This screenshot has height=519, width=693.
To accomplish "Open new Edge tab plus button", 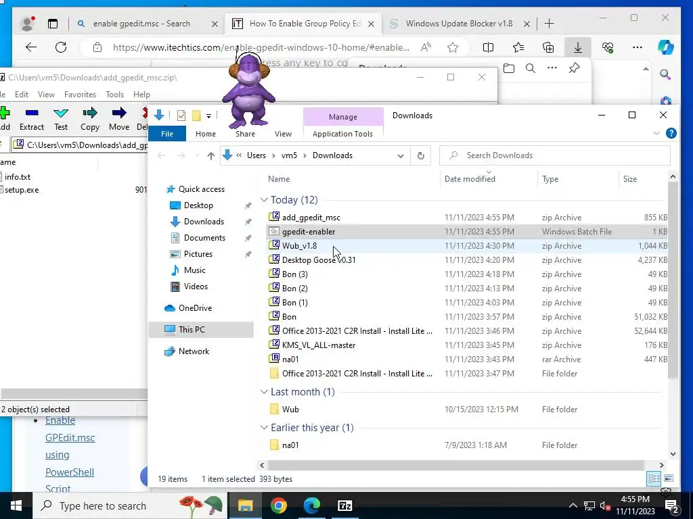I will 549,24.
